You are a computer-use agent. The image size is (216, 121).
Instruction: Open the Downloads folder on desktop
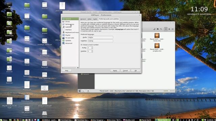(9, 33)
